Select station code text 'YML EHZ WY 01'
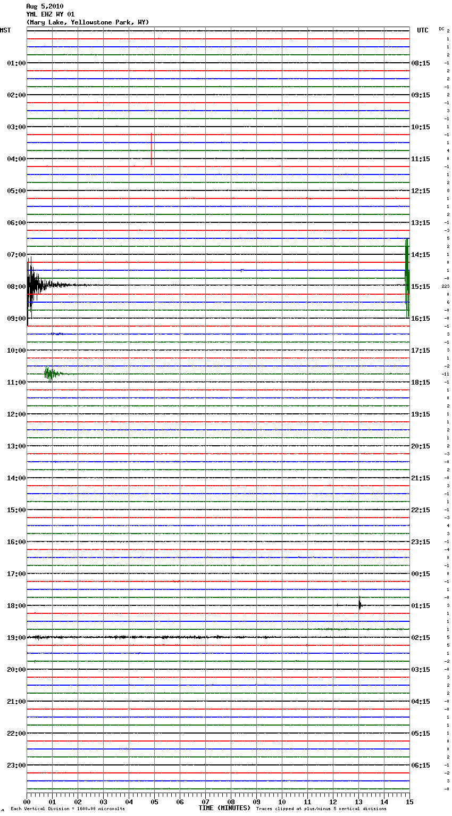This screenshot has height=816, width=452. tap(51, 14)
